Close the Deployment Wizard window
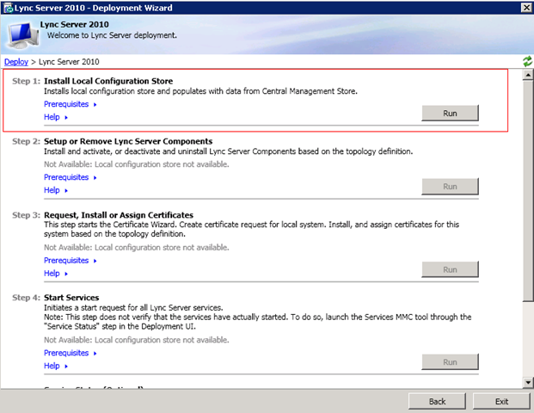The height and width of the screenshot is (413, 534). (x=526, y=8)
